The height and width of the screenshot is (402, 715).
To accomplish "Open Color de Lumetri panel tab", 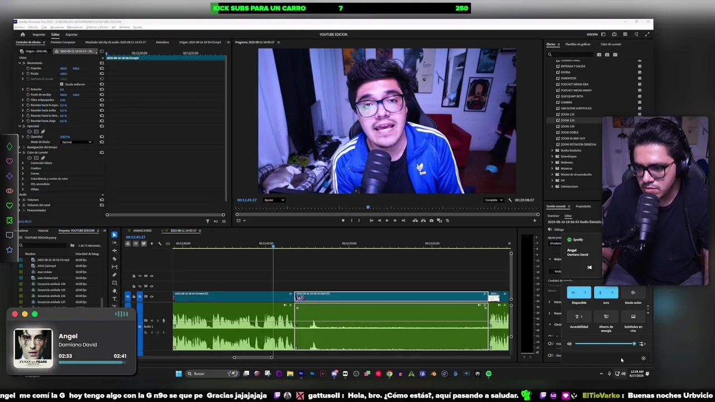I will coord(611,44).
